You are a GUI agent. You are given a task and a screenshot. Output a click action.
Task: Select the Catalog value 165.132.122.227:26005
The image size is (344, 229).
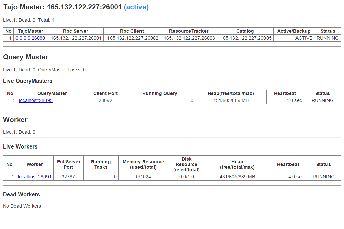246,38
